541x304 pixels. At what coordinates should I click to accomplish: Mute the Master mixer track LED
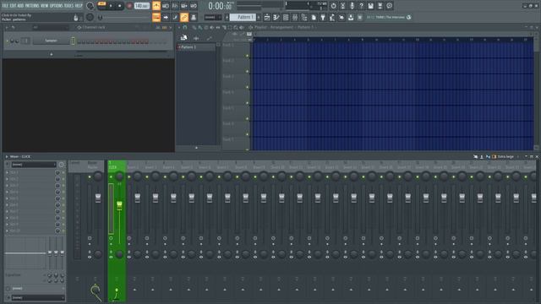click(90, 177)
